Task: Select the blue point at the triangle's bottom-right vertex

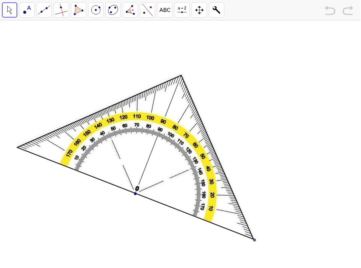Action: click(254, 240)
